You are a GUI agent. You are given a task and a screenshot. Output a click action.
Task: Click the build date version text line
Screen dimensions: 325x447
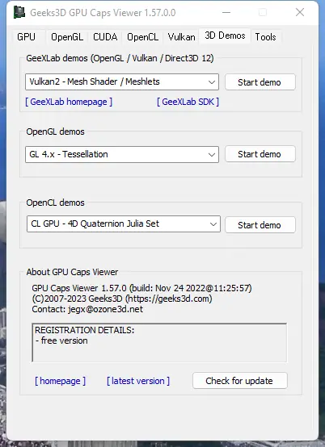tap(142, 288)
